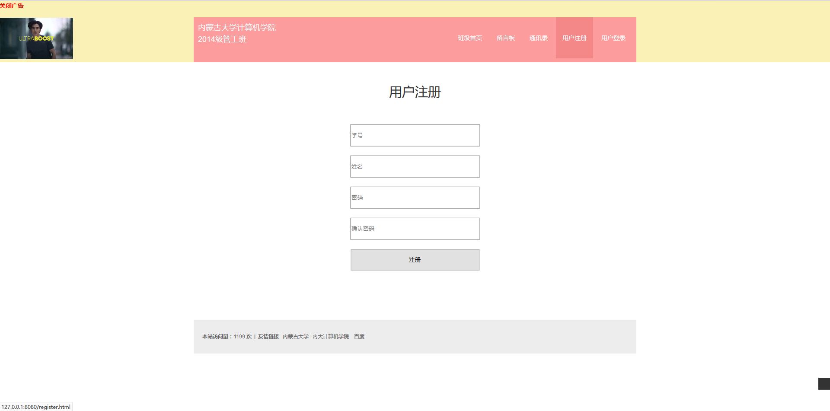Go to the 留言板 page
This screenshot has width=830, height=411.
[x=506, y=38]
